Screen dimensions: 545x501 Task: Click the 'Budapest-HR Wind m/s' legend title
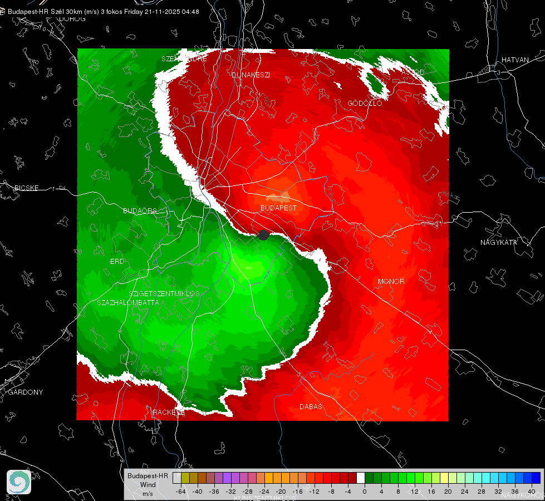[x=148, y=485]
